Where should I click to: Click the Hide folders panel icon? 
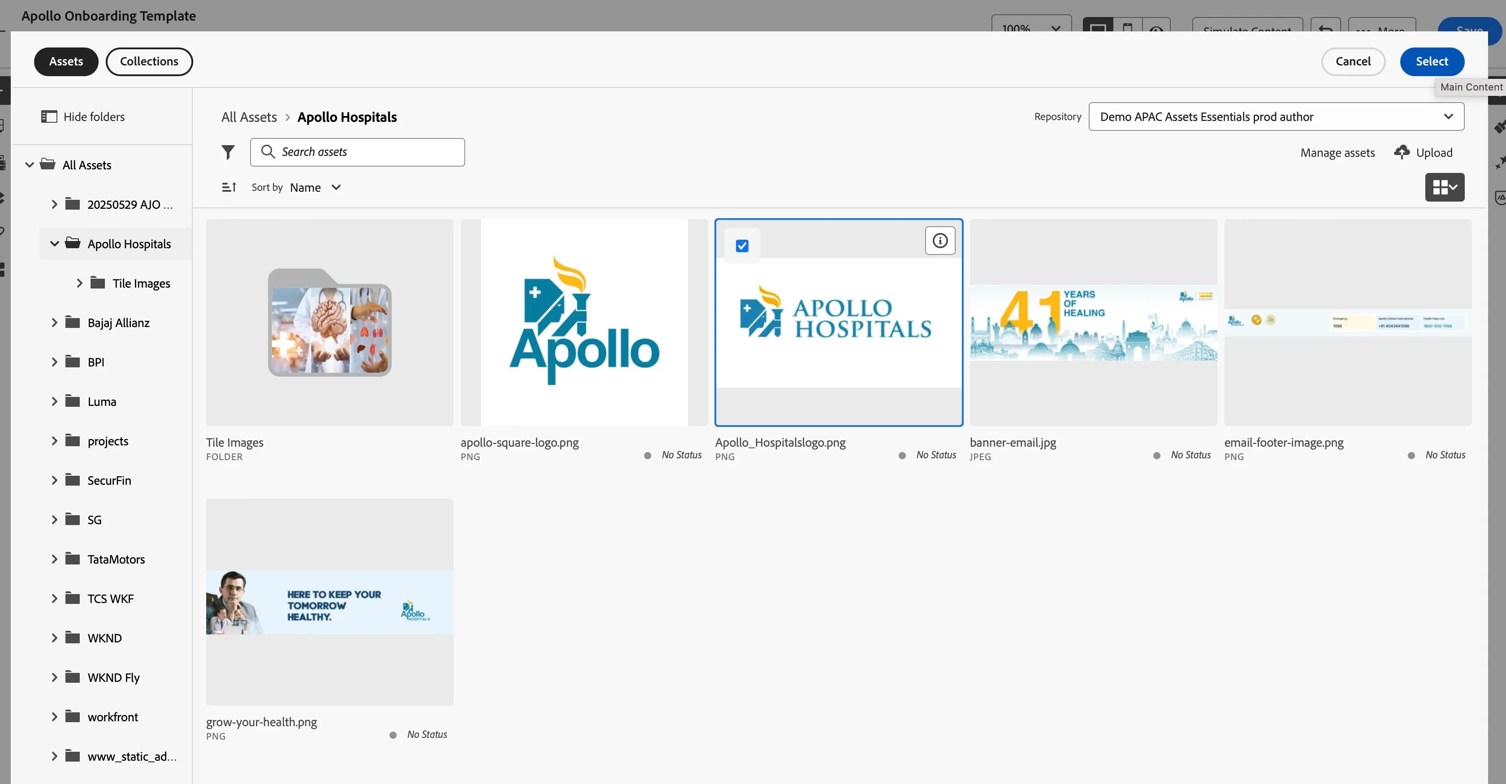point(49,117)
